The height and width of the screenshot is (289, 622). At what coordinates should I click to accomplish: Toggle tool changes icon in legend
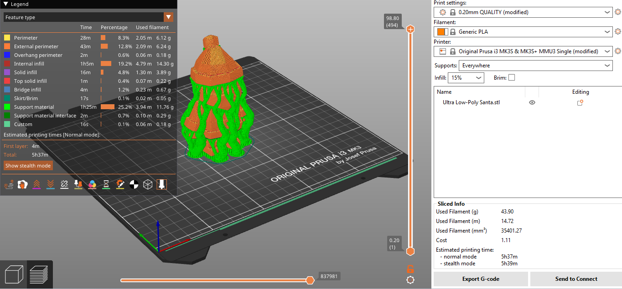pyautogui.click(x=78, y=184)
